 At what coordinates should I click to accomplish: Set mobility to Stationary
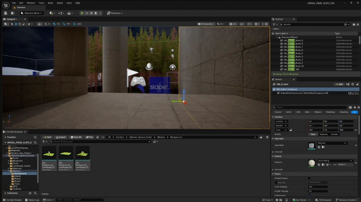[x=324, y=134]
